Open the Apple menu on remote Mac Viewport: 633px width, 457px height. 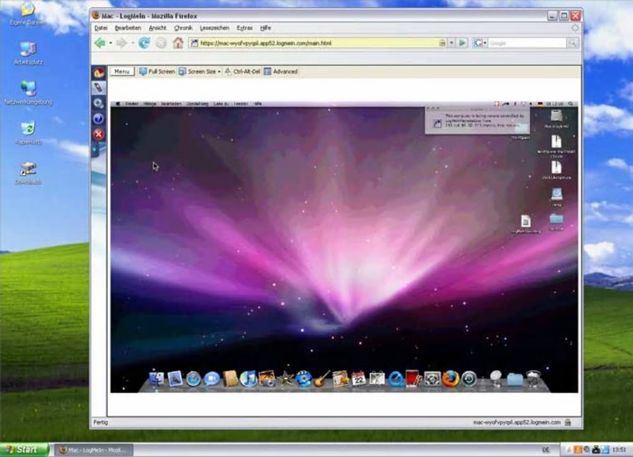[x=118, y=104]
